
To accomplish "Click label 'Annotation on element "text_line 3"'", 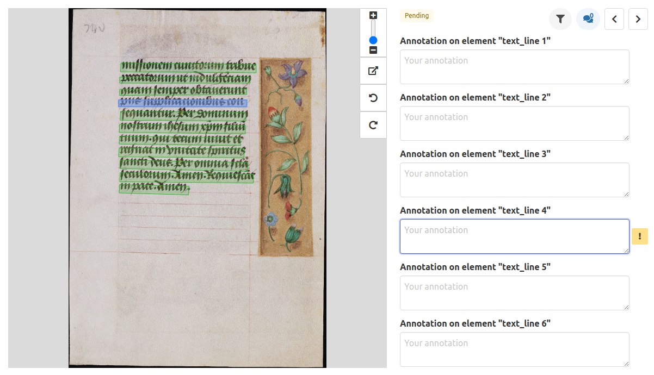I will (475, 154).
